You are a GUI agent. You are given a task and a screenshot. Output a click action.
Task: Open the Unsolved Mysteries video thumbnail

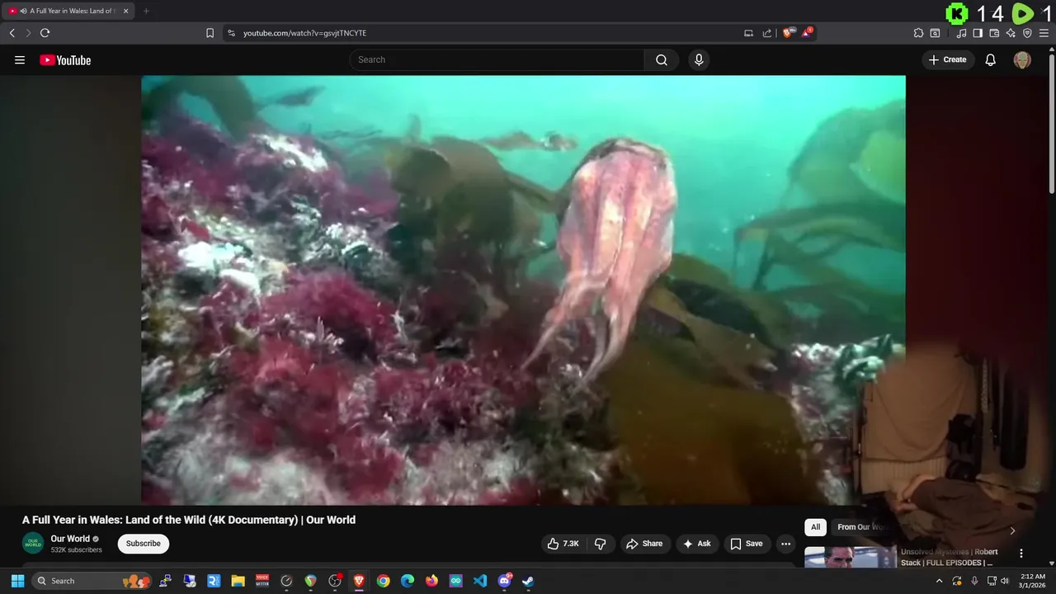coord(850,557)
